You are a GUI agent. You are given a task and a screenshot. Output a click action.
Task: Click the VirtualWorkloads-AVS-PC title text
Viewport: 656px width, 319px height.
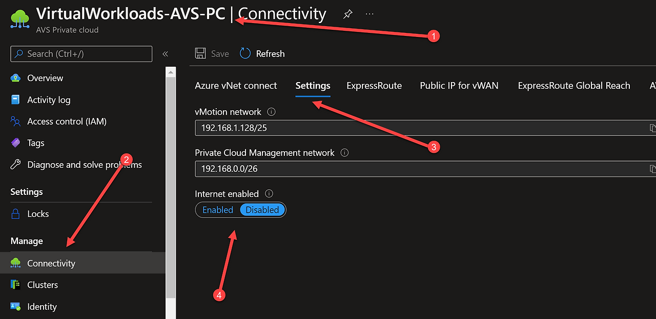(x=131, y=13)
